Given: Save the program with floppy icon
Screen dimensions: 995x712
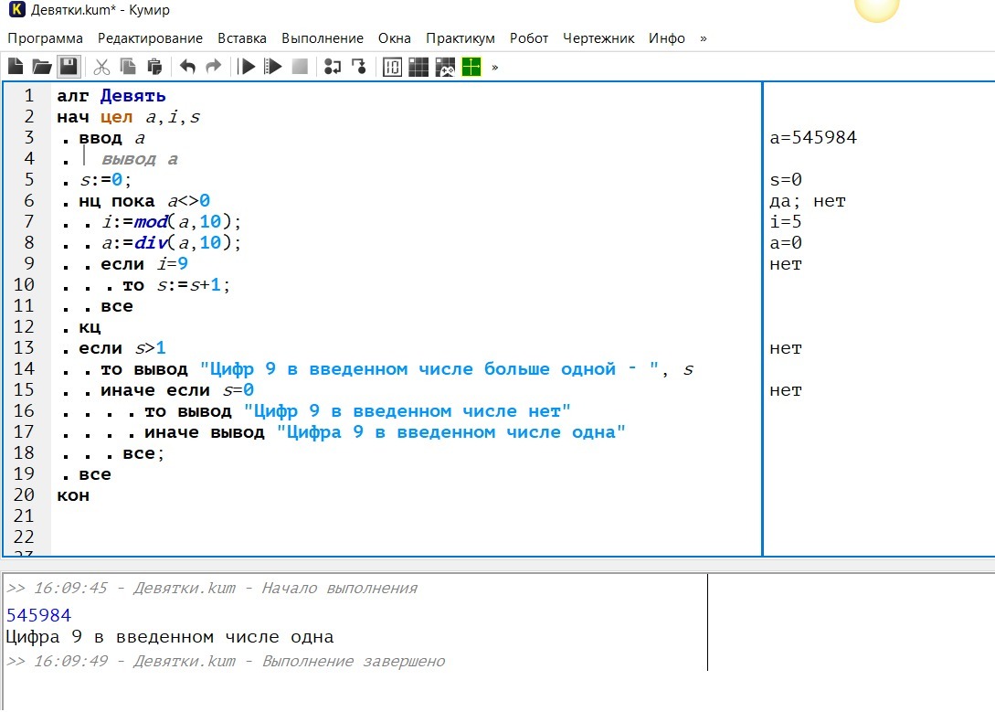Looking at the screenshot, I should click(69, 67).
